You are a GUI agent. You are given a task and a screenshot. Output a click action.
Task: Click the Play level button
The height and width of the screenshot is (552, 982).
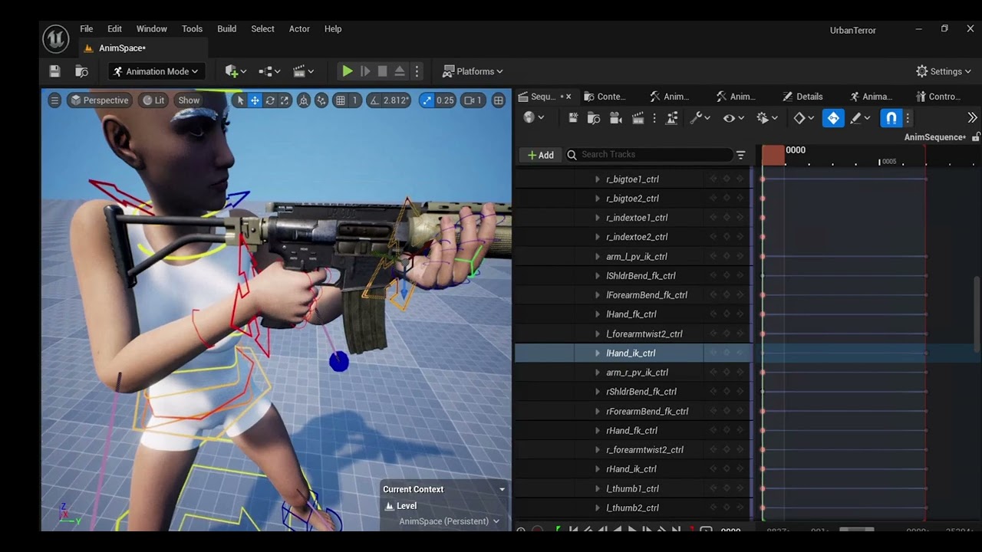coord(347,71)
